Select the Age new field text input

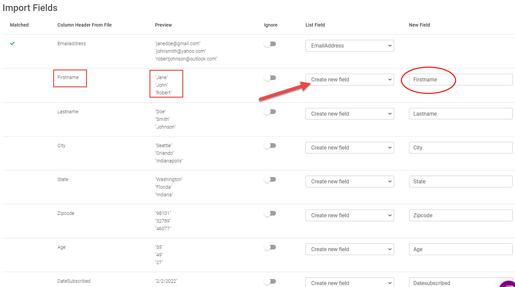(460, 249)
